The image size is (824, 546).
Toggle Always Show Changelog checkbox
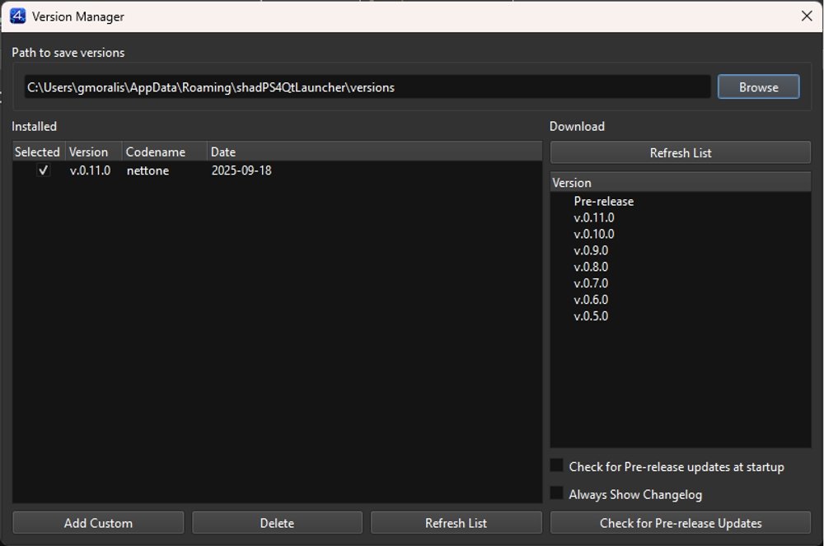coord(558,494)
